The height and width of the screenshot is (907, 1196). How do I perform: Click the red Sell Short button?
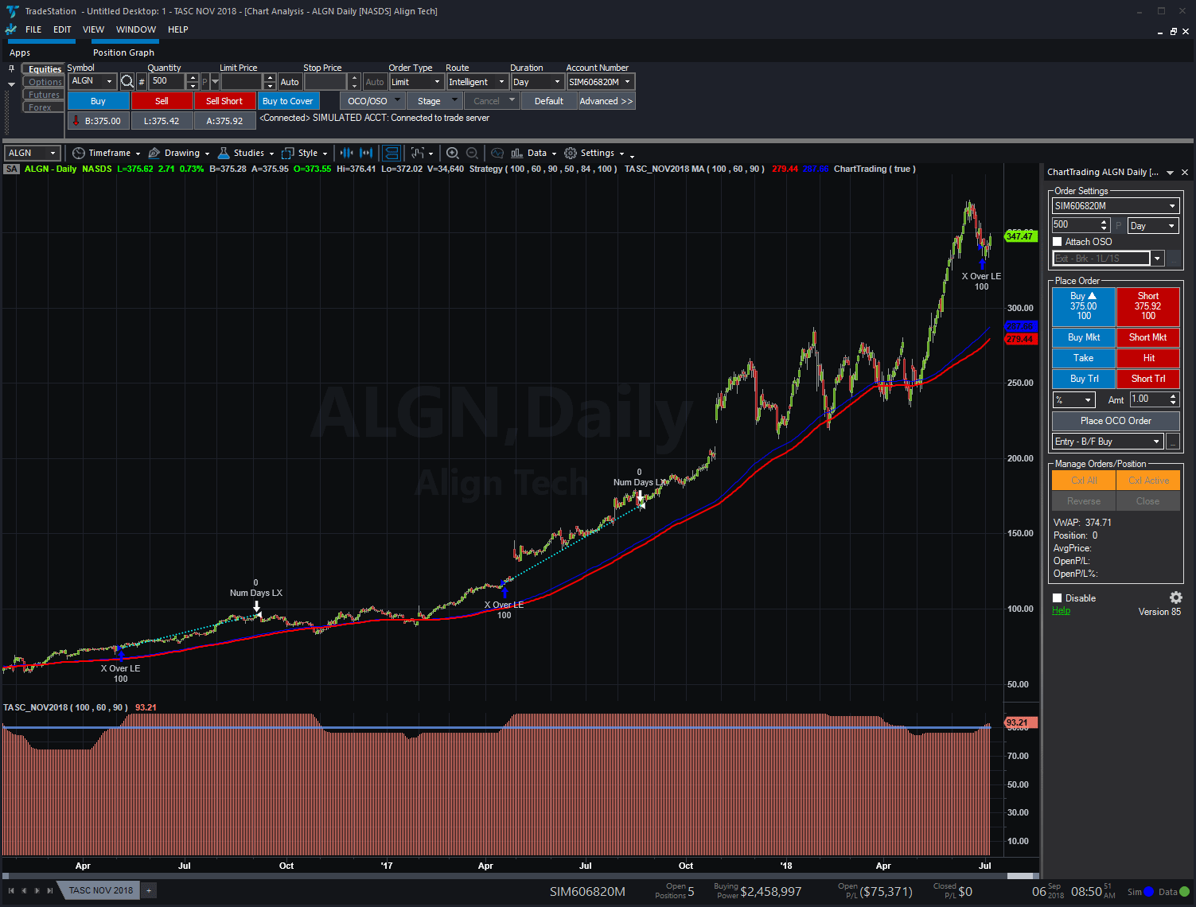tap(224, 101)
